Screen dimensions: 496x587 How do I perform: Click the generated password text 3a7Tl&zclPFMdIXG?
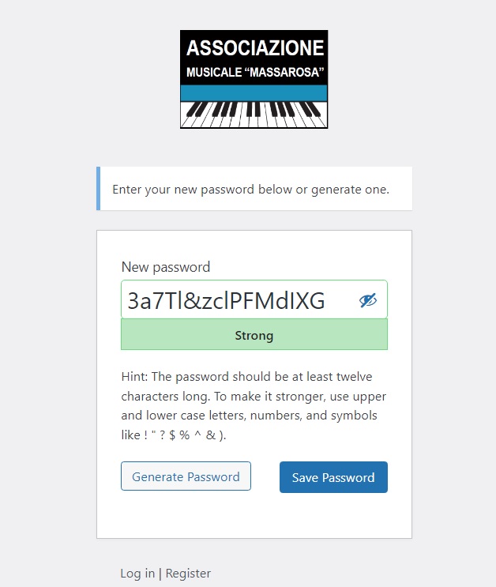tap(226, 300)
